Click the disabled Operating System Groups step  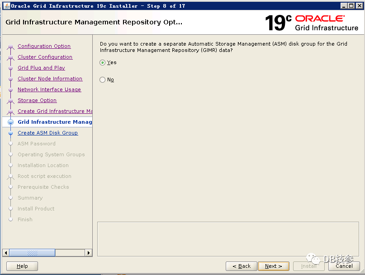coord(51,154)
